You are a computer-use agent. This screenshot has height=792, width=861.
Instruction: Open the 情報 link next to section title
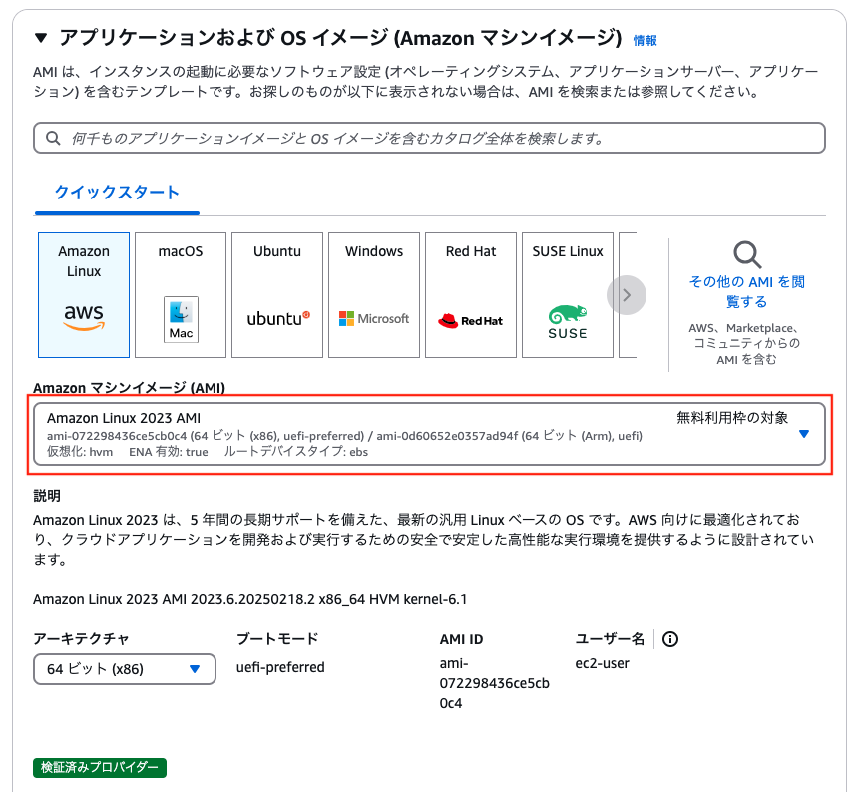pos(645,40)
